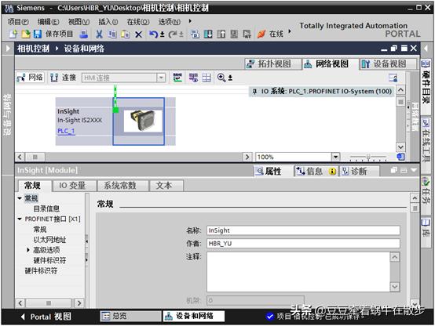Click the start runtime on PC icon

pyautogui.click(x=247, y=34)
